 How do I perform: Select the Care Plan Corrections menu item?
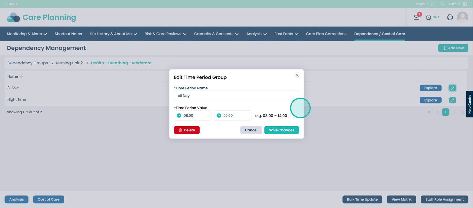pyautogui.click(x=326, y=34)
